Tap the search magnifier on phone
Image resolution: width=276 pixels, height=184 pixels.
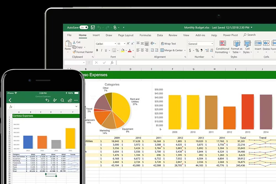[x=62, y=100]
